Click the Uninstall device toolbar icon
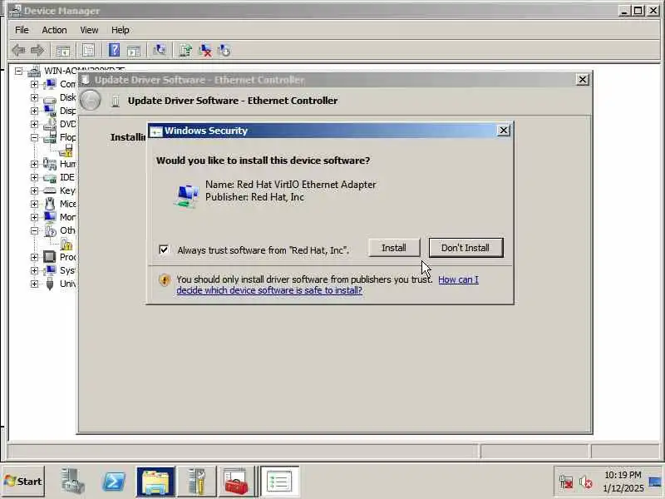665x499 pixels. tap(205, 51)
